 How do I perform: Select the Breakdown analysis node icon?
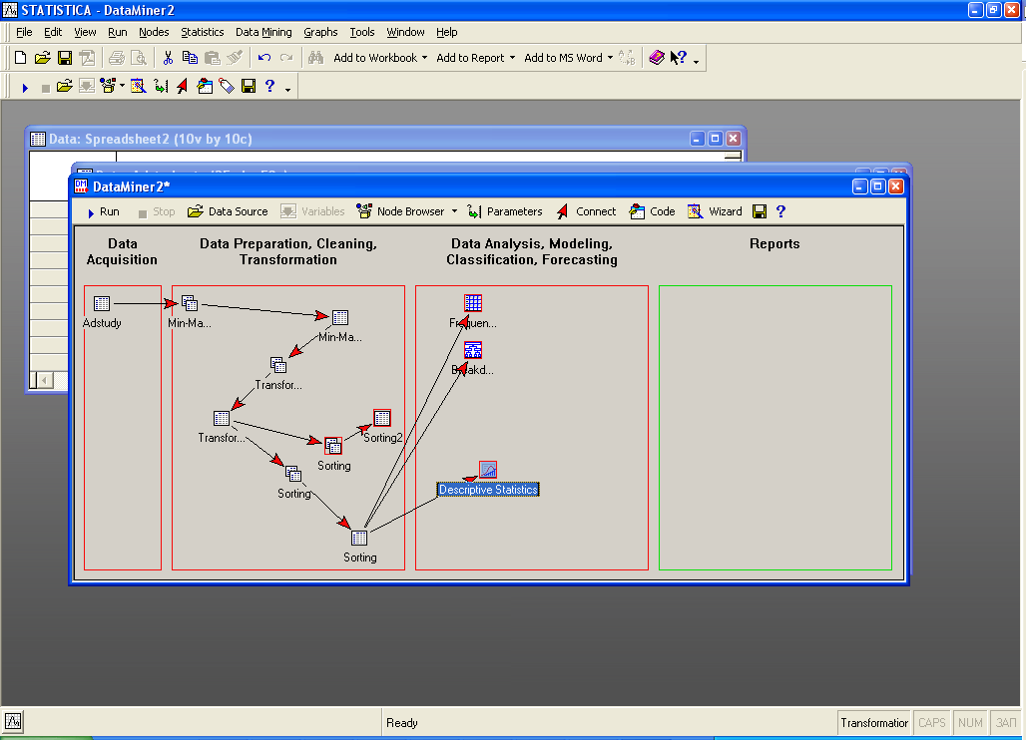[x=473, y=350]
